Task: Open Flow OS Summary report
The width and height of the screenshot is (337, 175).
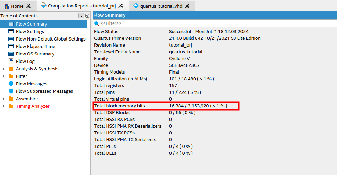Action: coord(35,54)
